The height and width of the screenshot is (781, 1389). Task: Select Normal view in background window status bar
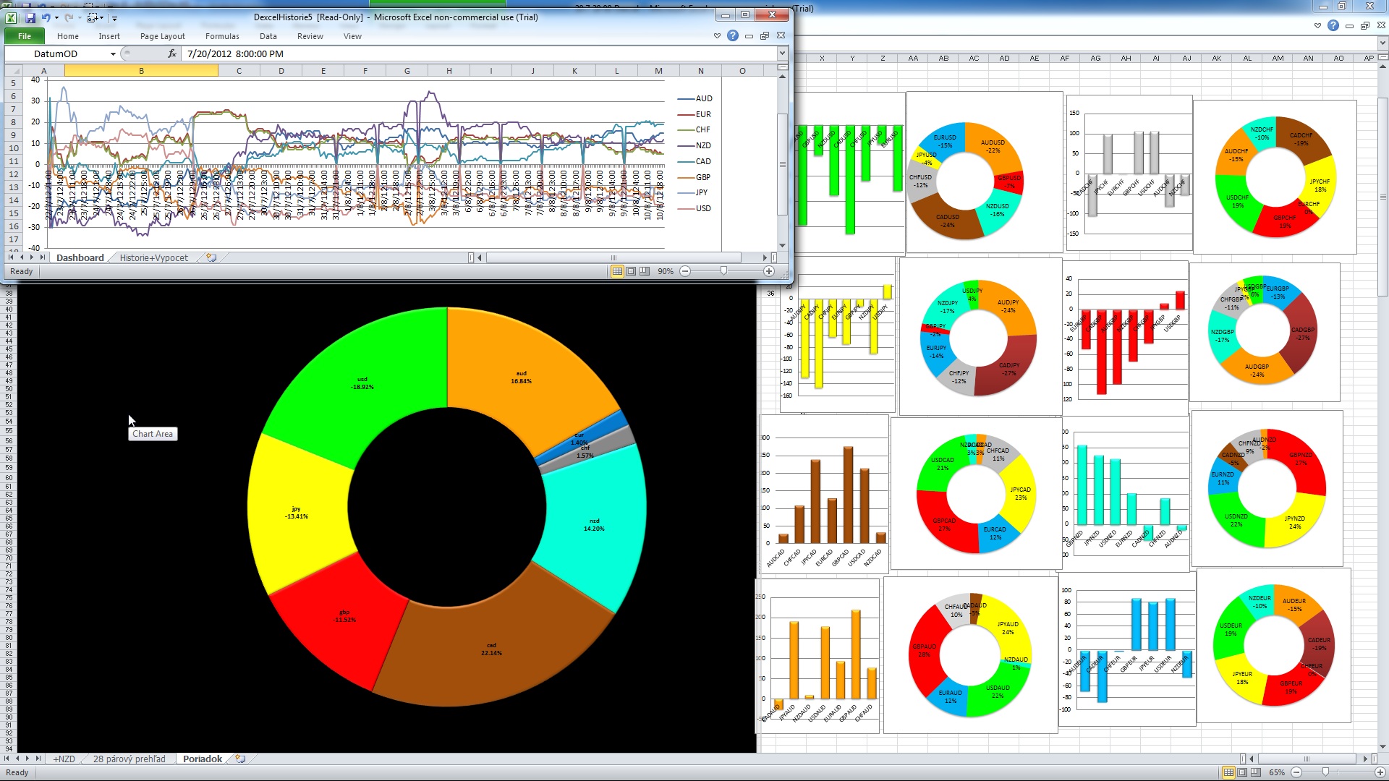point(1228,772)
